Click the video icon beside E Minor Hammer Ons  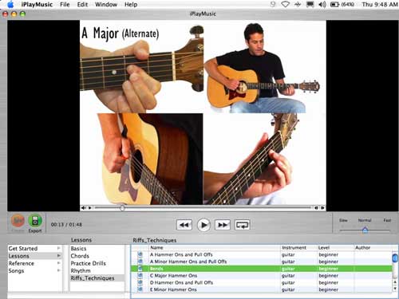click(140, 289)
